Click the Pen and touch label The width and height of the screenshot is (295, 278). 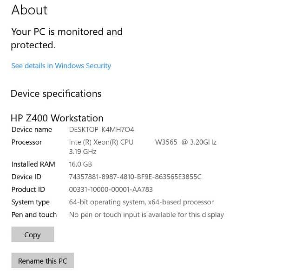click(x=34, y=215)
